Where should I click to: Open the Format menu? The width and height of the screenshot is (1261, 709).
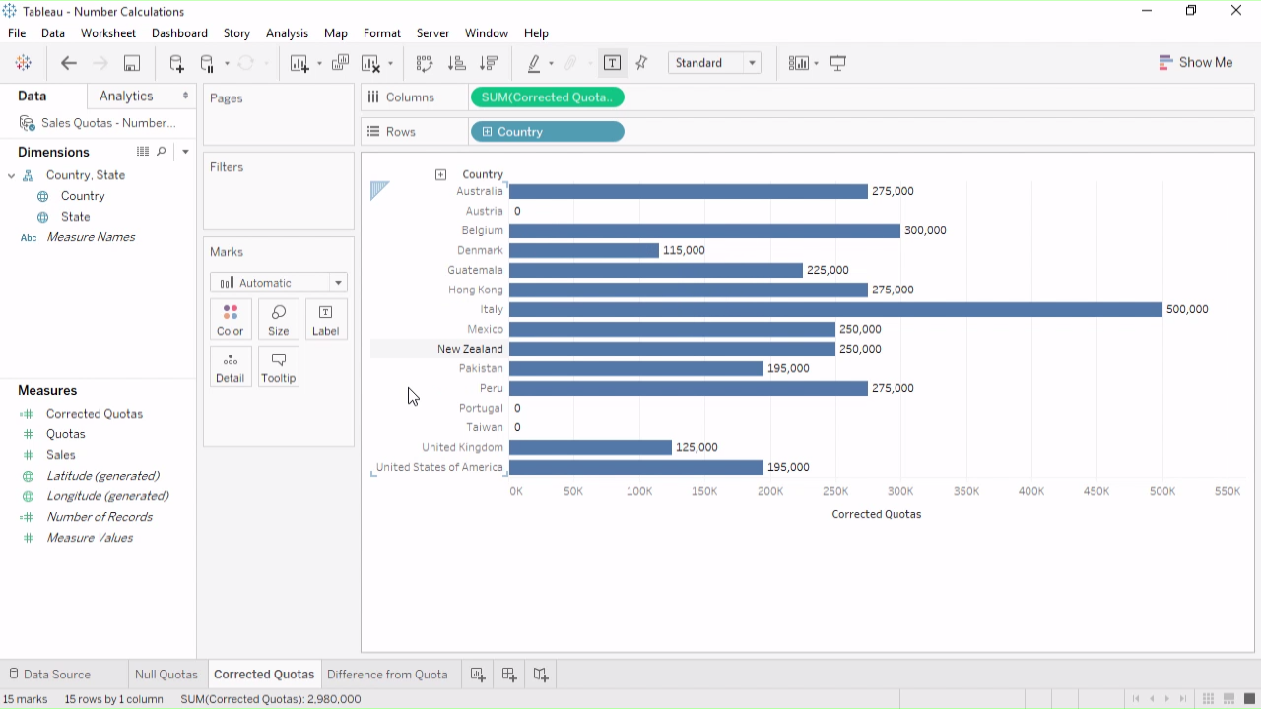(382, 33)
